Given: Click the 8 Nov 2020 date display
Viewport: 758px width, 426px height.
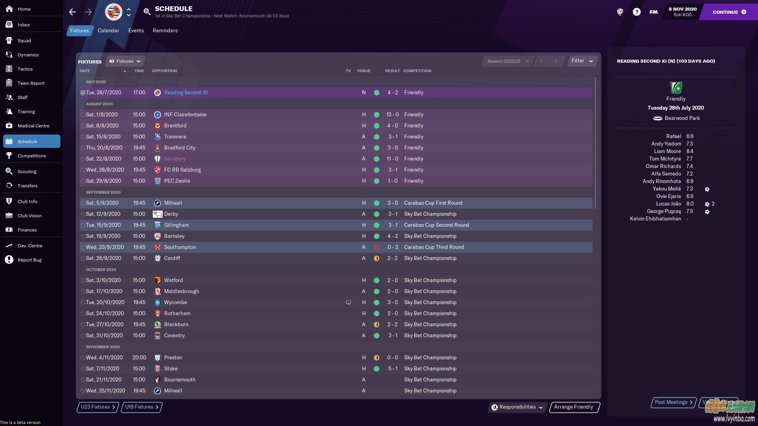Looking at the screenshot, I should point(682,12).
